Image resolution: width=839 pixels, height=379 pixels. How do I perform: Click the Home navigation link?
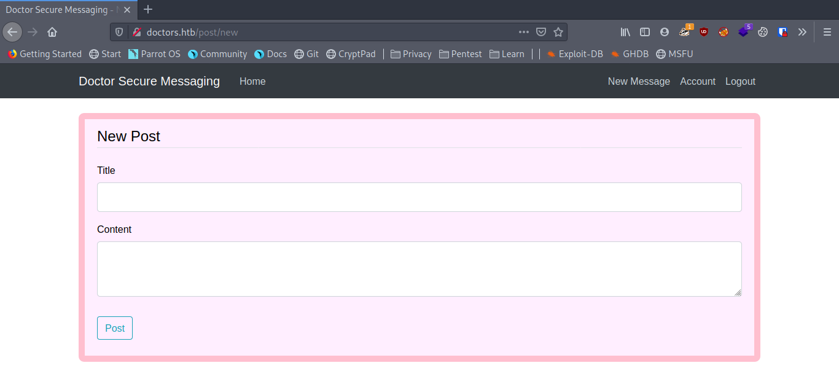click(x=252, y=81)
